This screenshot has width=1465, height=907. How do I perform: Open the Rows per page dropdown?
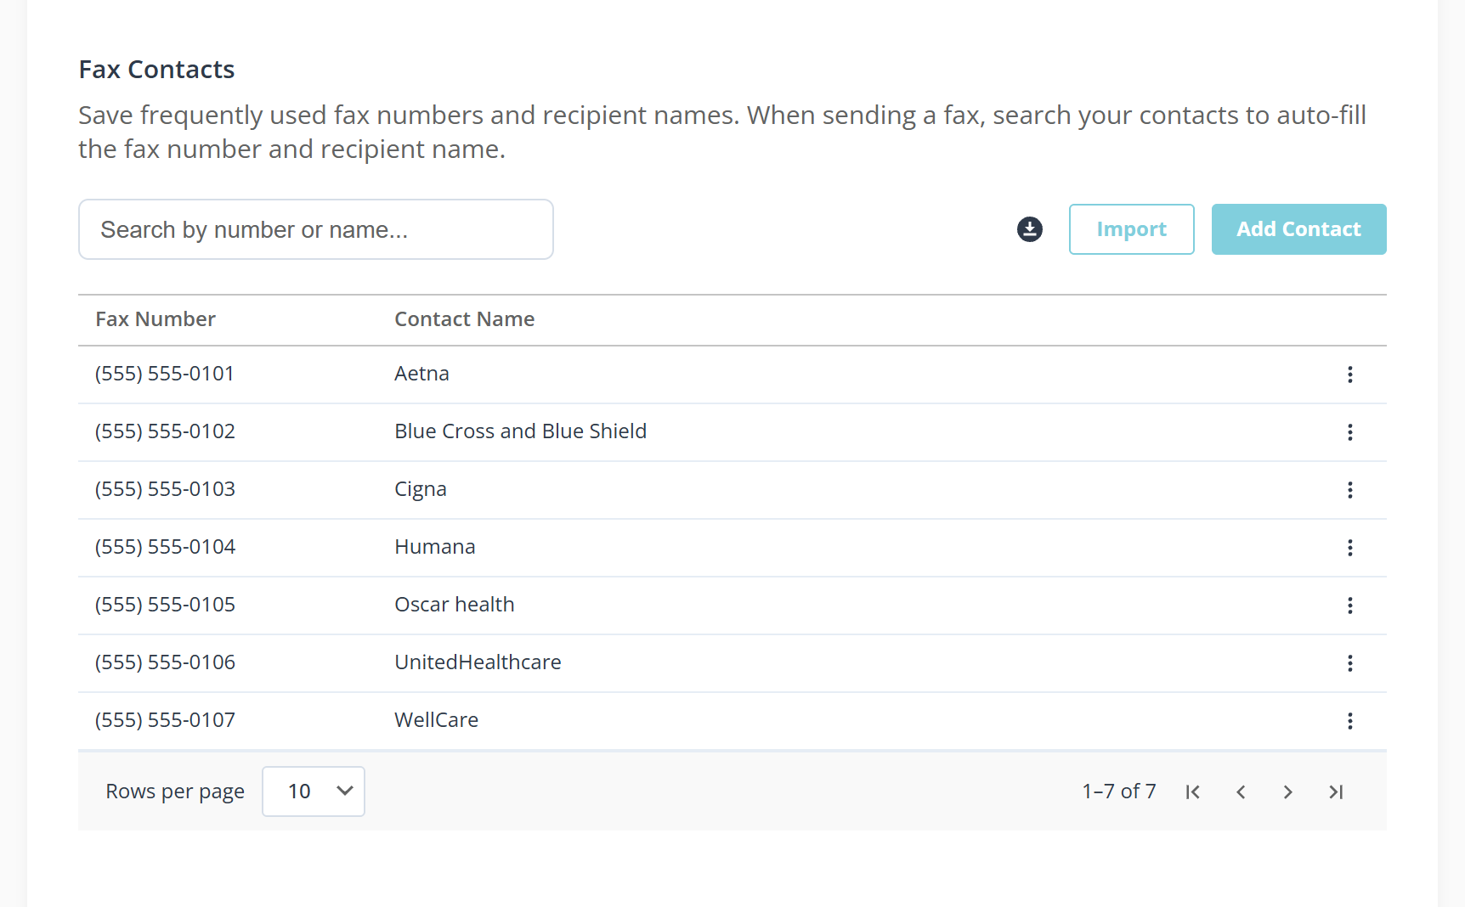tap(314, 792)
